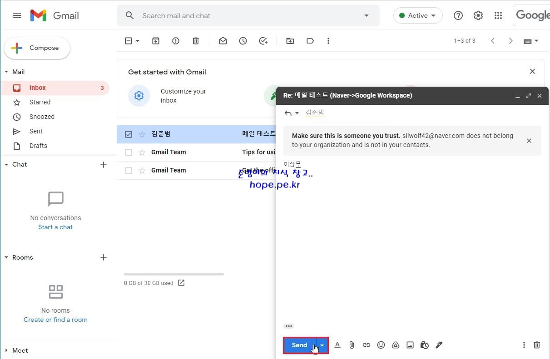Open search options dropdown arrow

[367, 15]
